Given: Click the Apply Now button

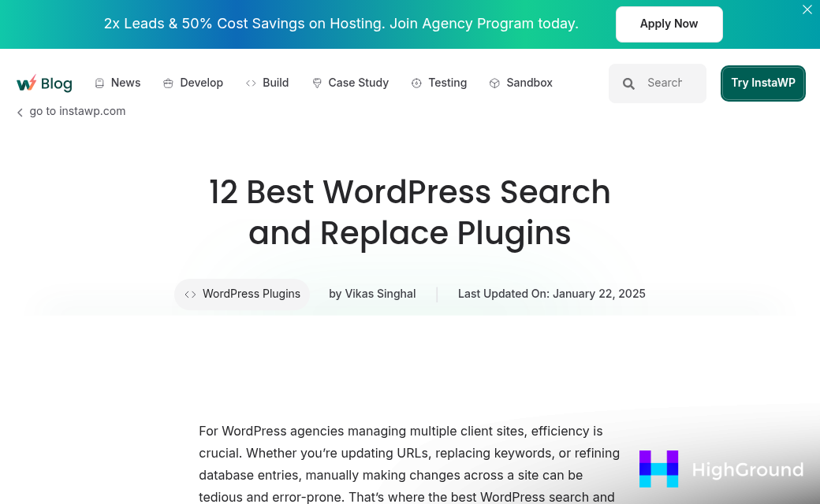Looking at the screenshot, I should click(x=669, y=24).
